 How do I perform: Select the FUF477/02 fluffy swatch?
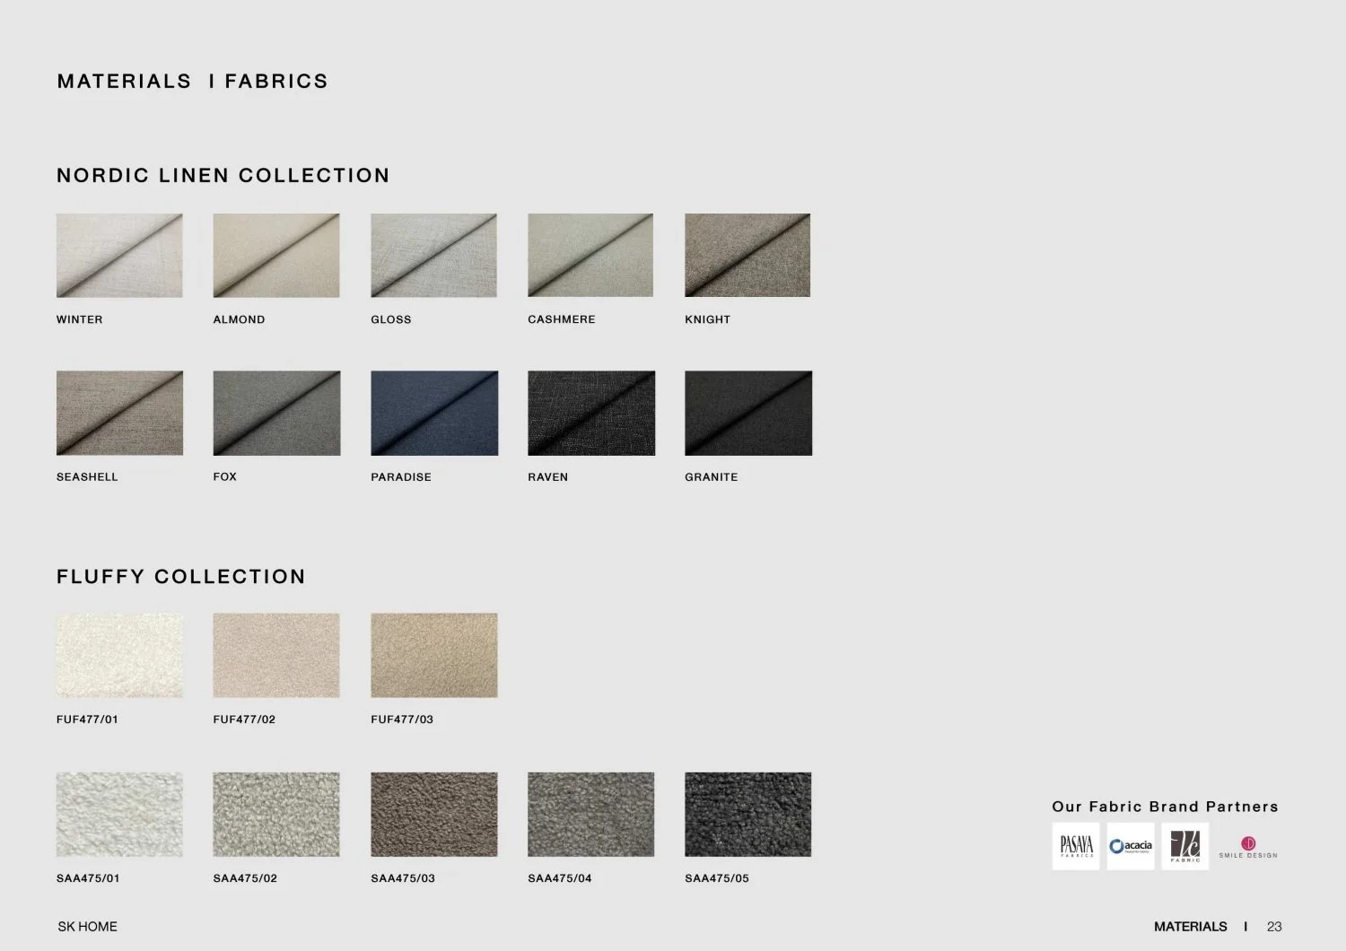coord(276,656)
